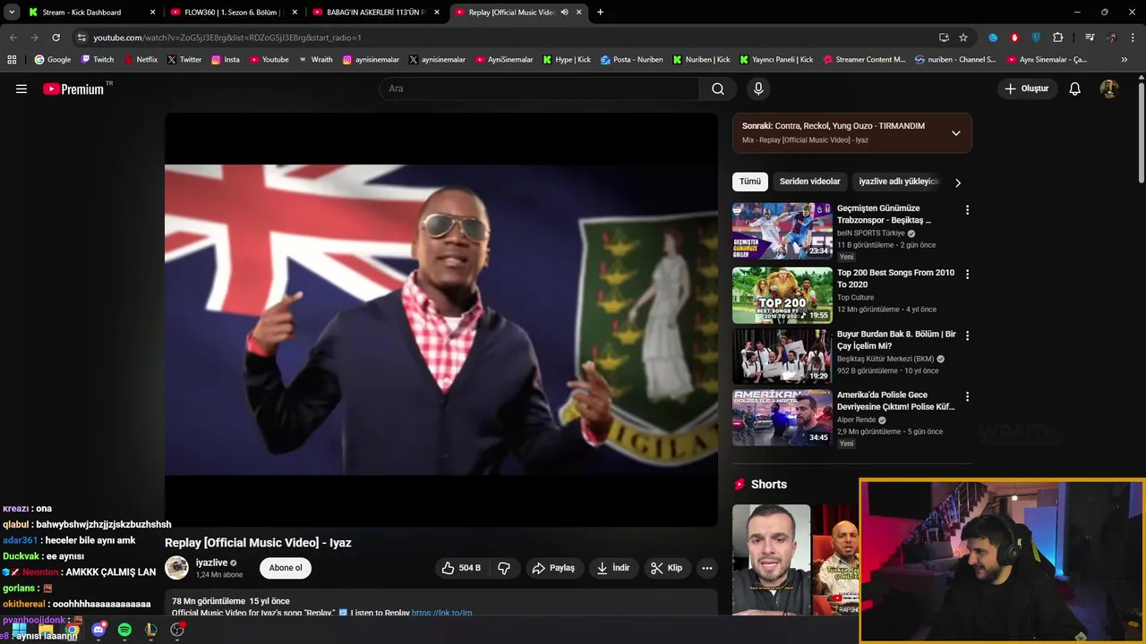The image size is (1146, 644).
Task: Open the iyazlive channel name link
Action: tap(211, 563)
